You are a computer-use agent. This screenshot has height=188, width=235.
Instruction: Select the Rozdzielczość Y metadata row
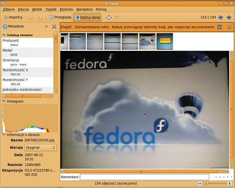tap(27, 82)
